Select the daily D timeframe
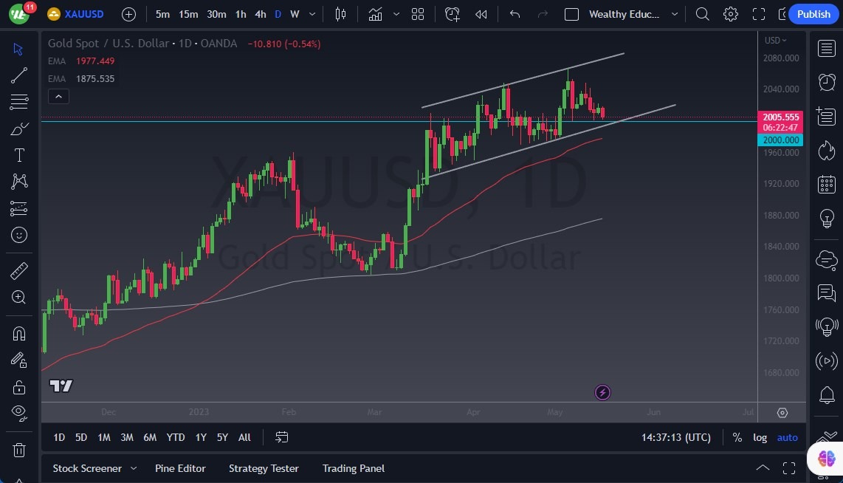 coord(278,14)
